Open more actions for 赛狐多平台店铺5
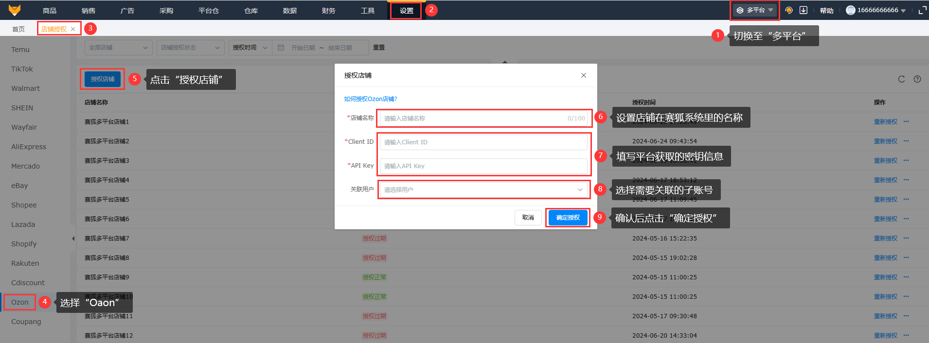The width and height of the screenshot is (929, 343). tap(906, 199)
